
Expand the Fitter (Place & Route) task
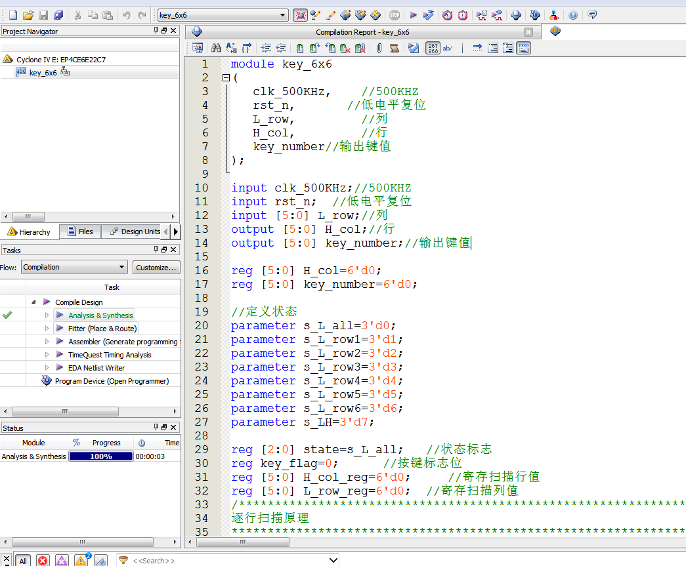point(47,329)
